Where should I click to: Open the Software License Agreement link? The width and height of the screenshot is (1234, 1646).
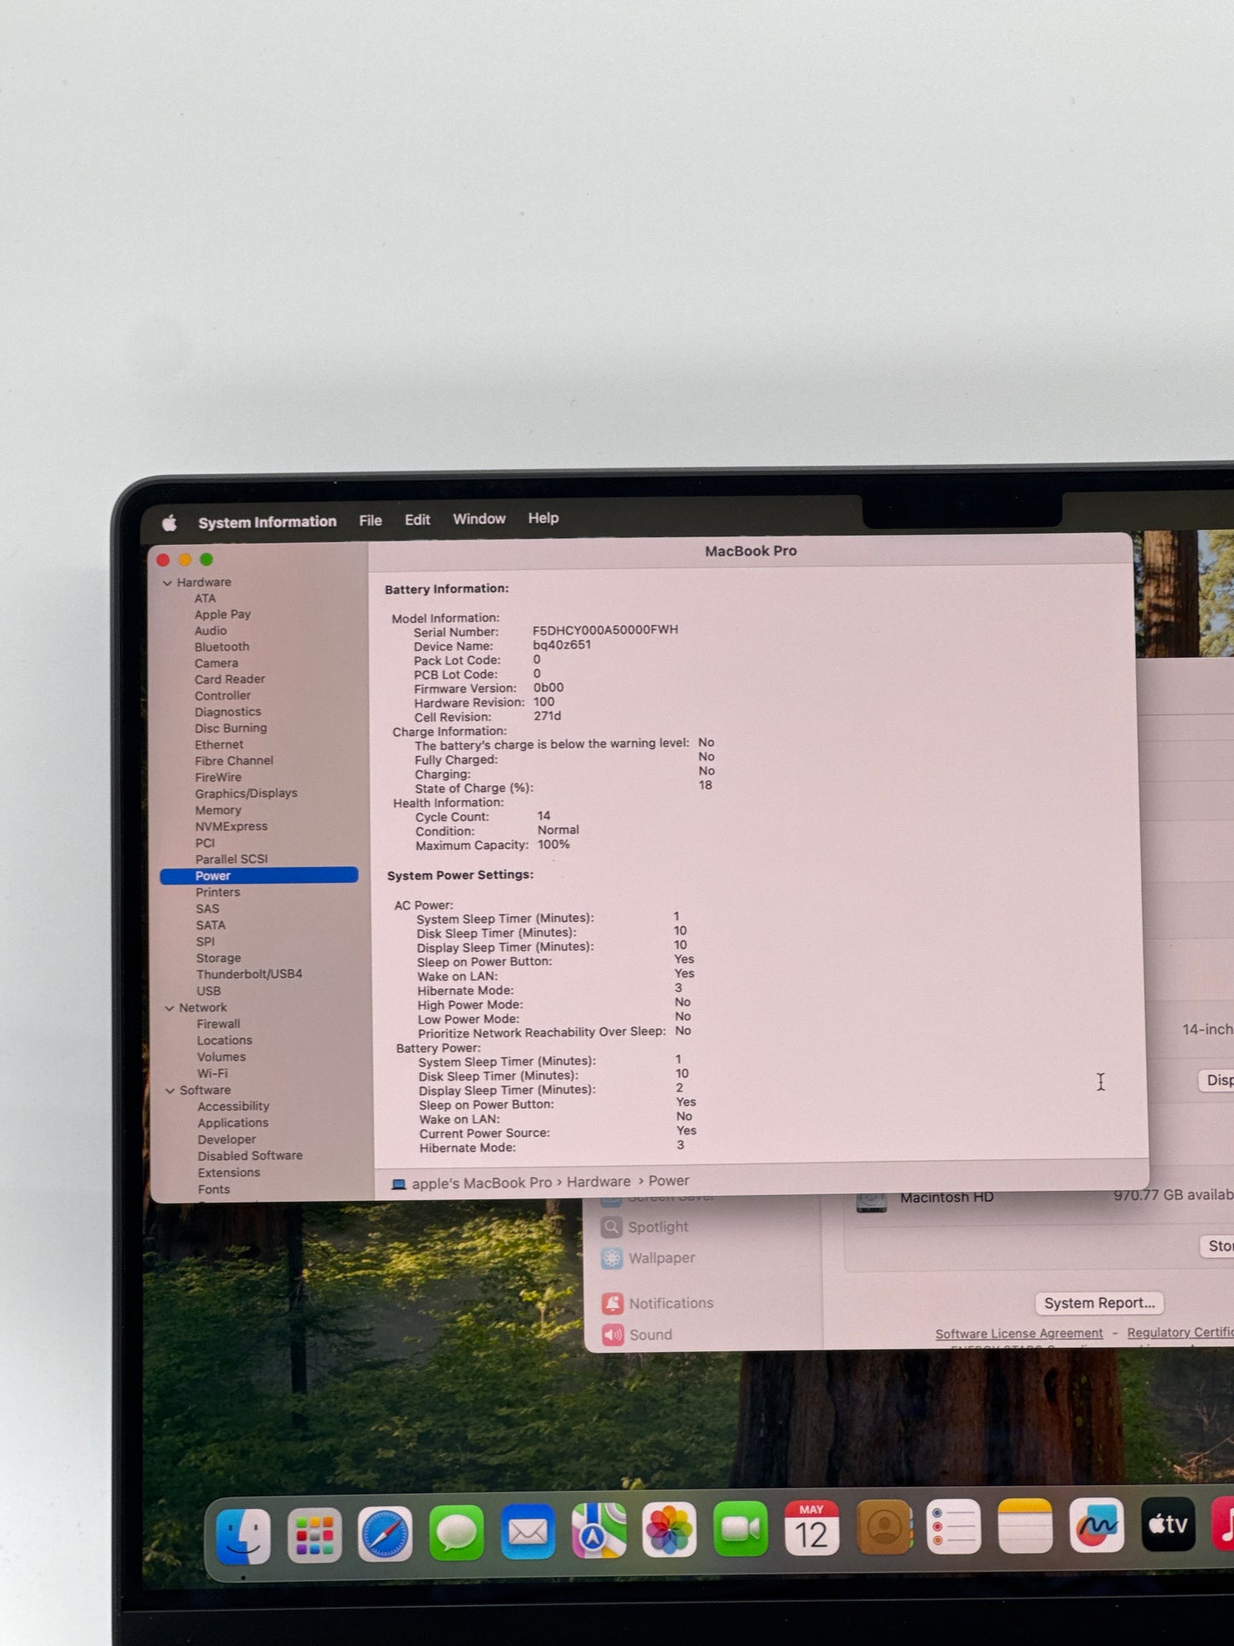1019,1333
